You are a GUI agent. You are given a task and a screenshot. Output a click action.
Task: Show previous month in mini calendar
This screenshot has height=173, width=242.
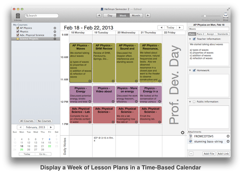(20, 127)
